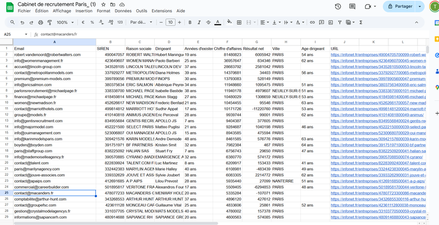439x225 pixels.
Task: Click the font size field
Action: click(x=170, y=22)
